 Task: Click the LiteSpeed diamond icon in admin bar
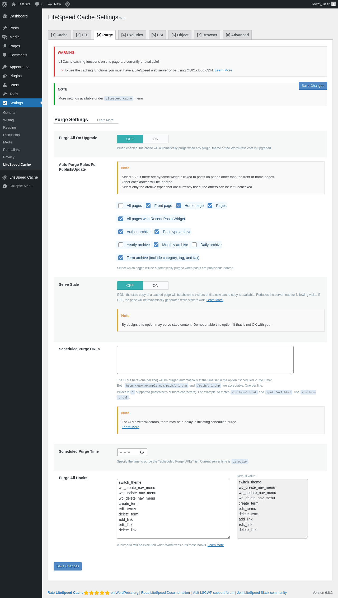68,4
